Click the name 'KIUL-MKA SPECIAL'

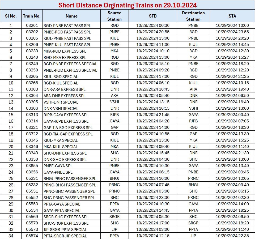(61, 140)
